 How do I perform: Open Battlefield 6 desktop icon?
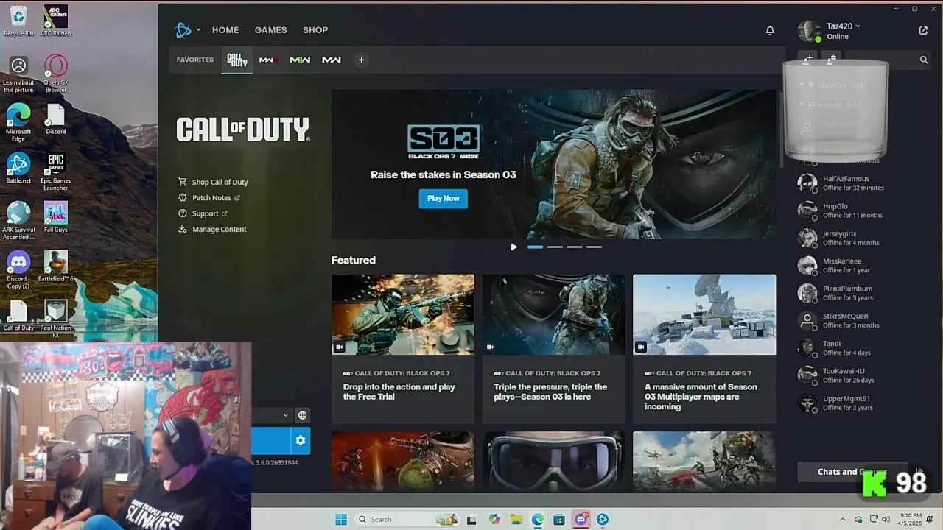(55, 266)
